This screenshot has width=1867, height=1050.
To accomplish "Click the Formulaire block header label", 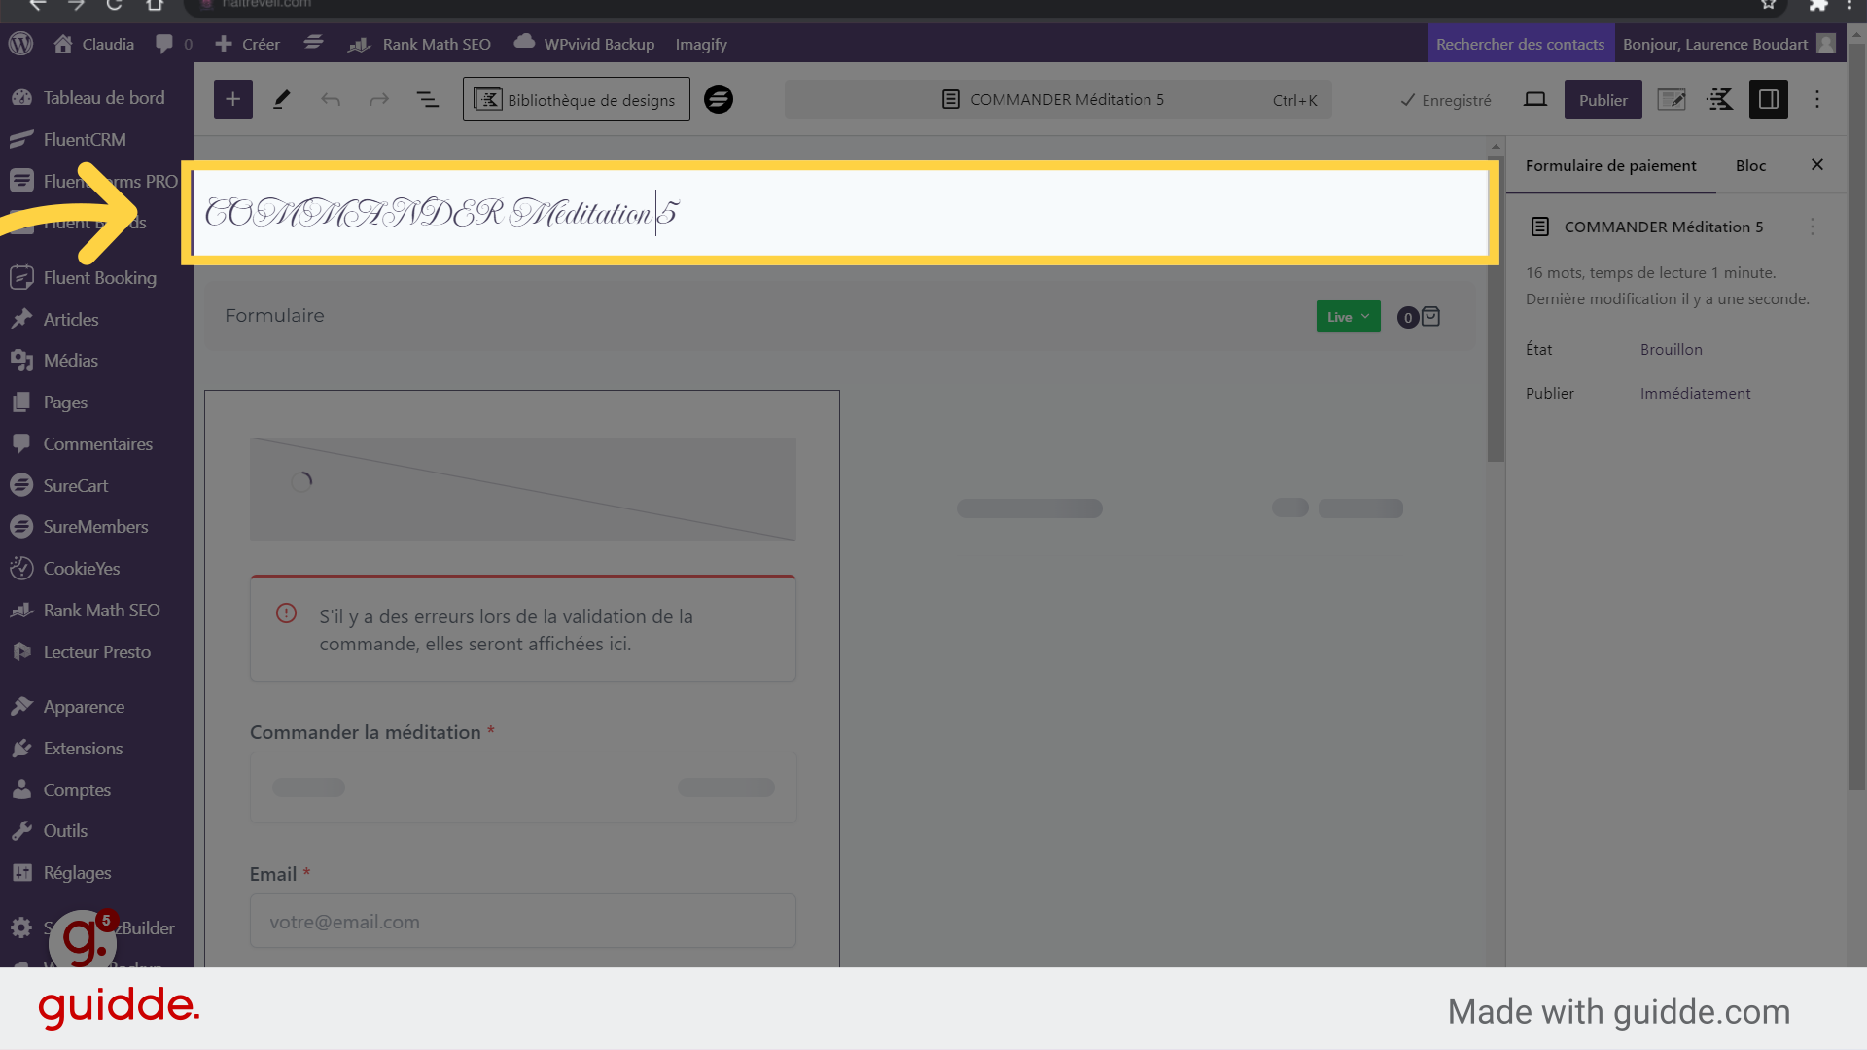I will click(274, 315).
